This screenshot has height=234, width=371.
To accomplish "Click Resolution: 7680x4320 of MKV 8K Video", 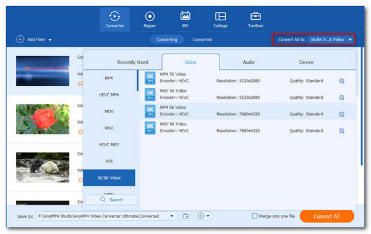I will click(x=238, y=131).
